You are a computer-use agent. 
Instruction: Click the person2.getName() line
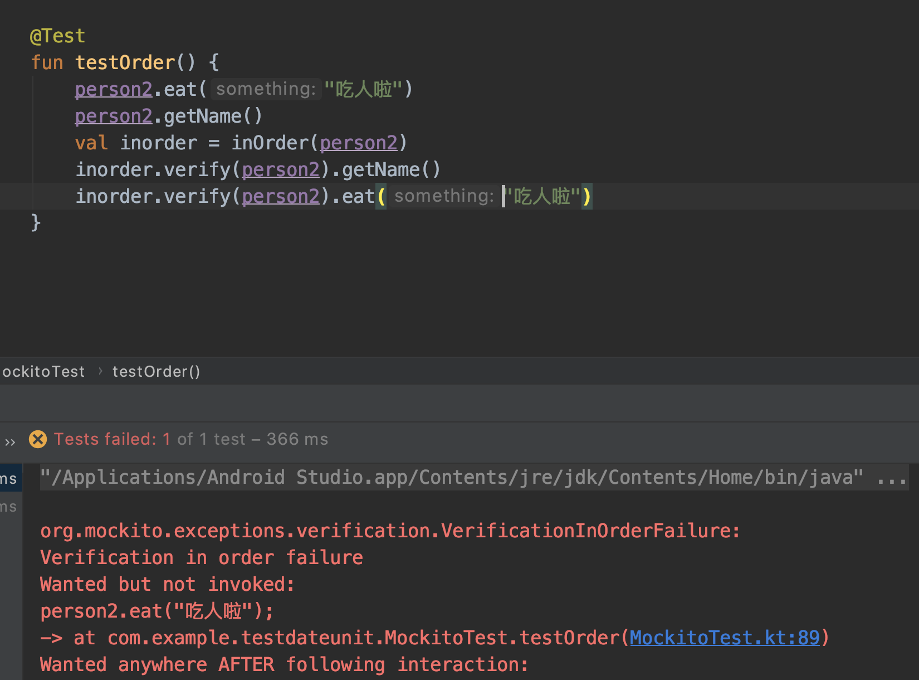pyautogui.click(x=169, y=116)
